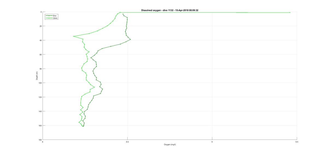Click the x-axis tick label 9
This screenshot has width=328, height=157.
212,142
